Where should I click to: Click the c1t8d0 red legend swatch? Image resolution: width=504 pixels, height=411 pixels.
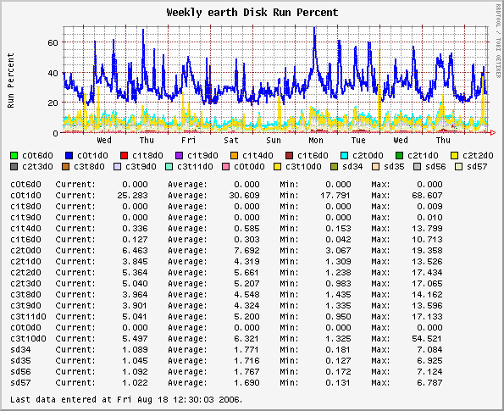point(124,156)
